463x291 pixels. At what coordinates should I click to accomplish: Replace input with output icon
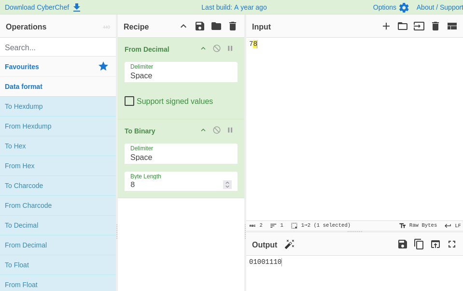[435, 244]
